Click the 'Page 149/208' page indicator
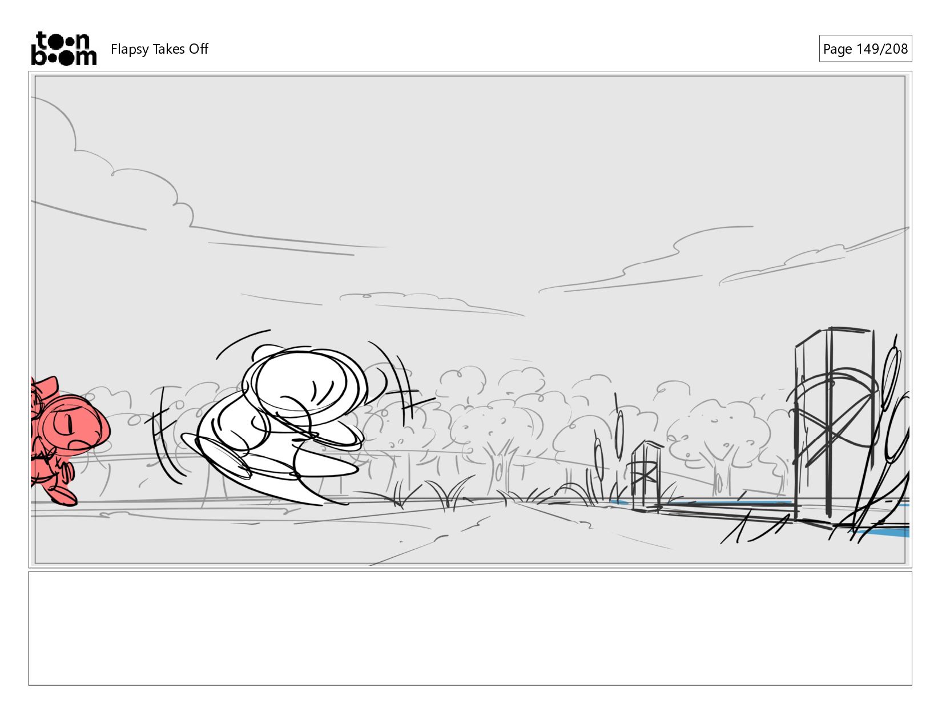942x728 pixels. coord(865,49)
